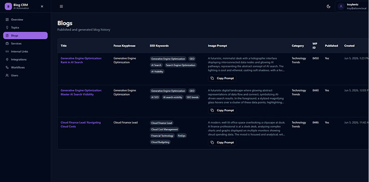
Task: Open the Integrations menu item
Action: [25, 60]
